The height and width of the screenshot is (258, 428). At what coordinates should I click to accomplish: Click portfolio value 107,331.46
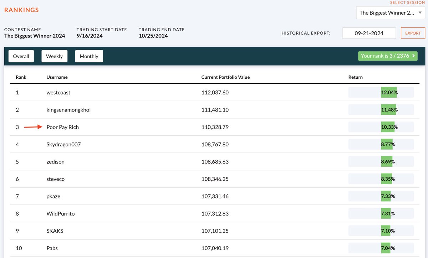(215, 196)
